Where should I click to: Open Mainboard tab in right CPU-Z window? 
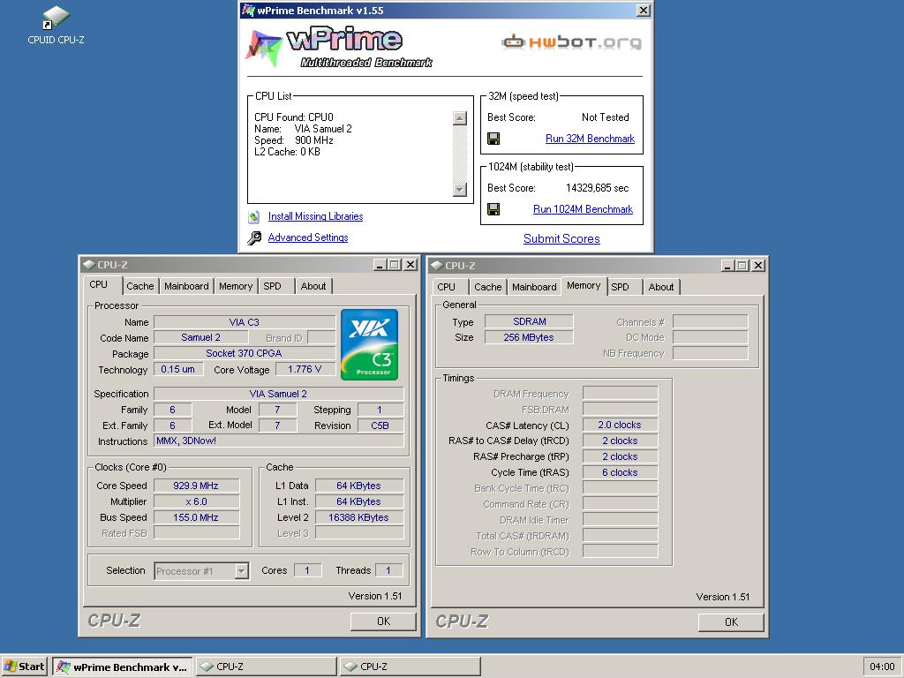534,287
